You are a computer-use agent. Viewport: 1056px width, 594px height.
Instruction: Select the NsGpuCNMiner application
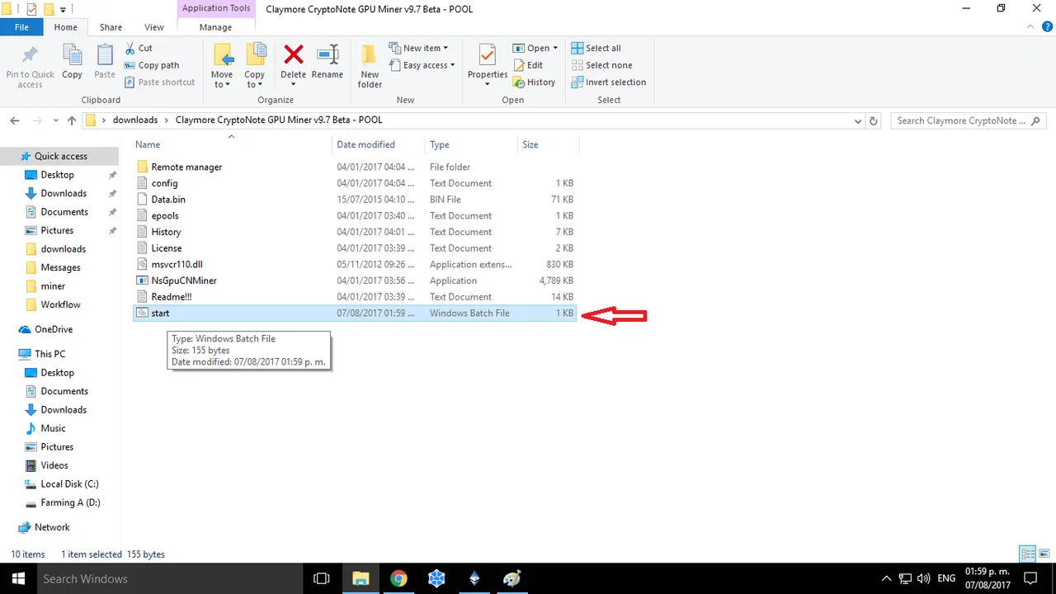click(355, 280)
